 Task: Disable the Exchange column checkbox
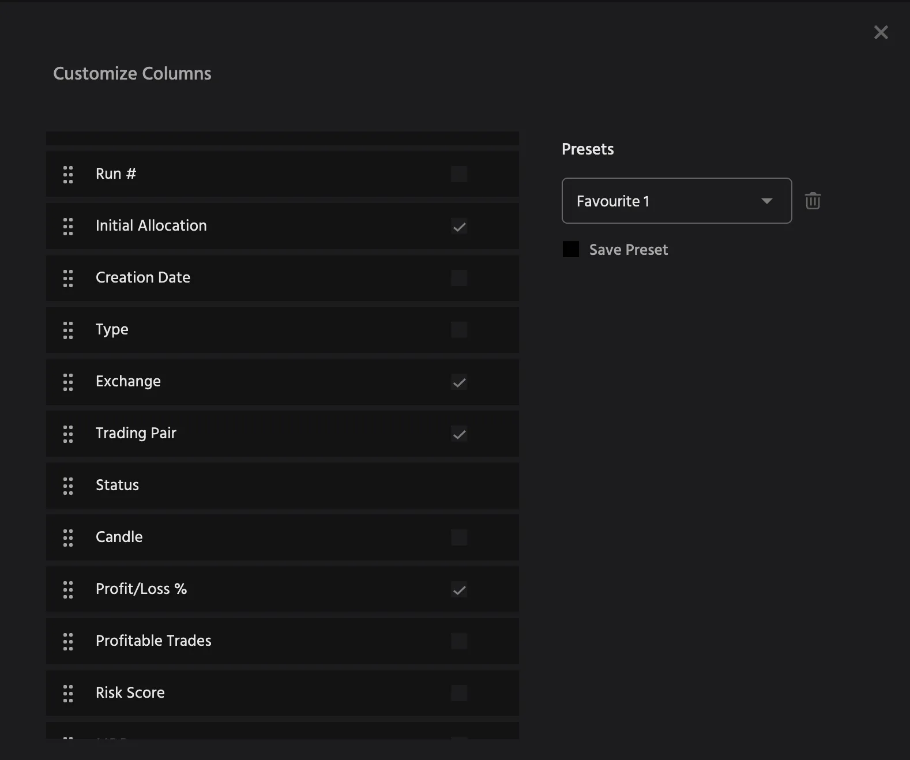point(459,382)
